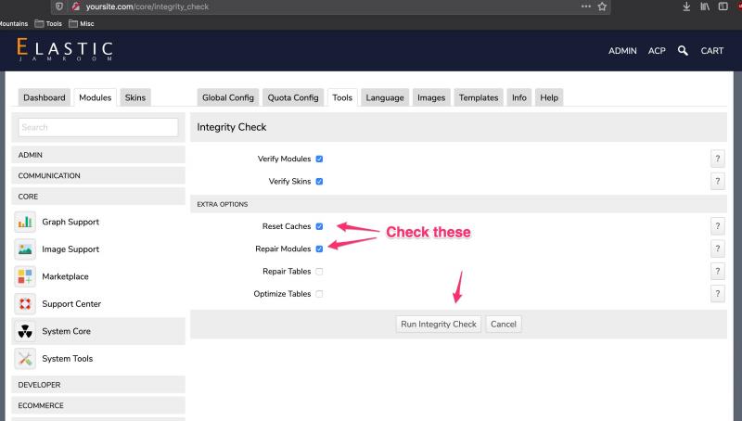Screen dimensions: 742x421
Task: Uncheck the Verify Modules checkbox
Action: [319, 159]
